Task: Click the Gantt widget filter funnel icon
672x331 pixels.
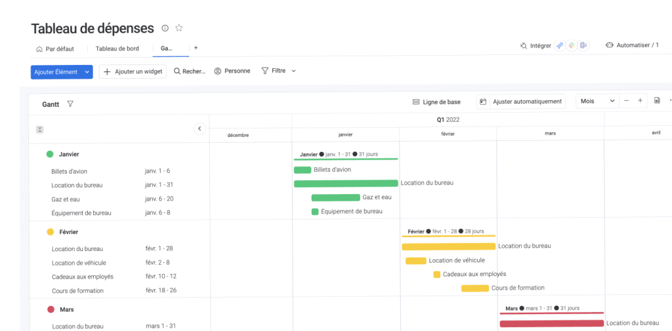Action: (x=70, y=104)
